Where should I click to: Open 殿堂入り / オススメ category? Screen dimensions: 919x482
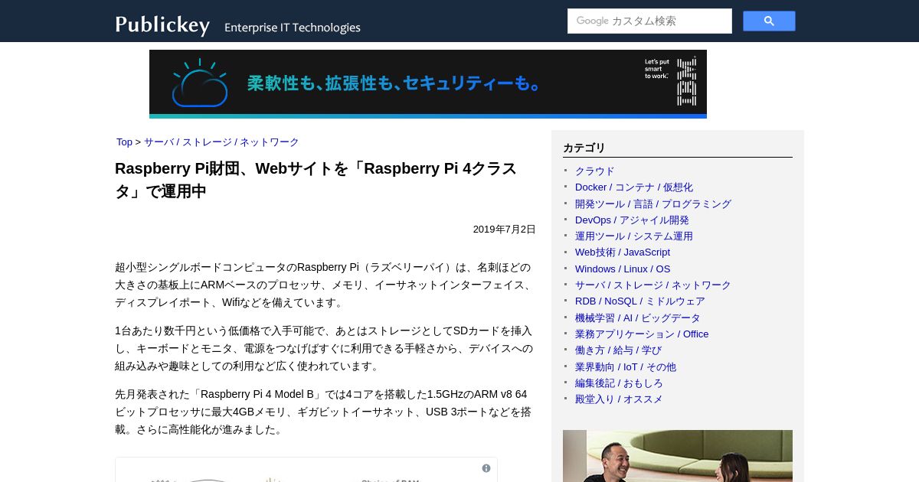619,399
